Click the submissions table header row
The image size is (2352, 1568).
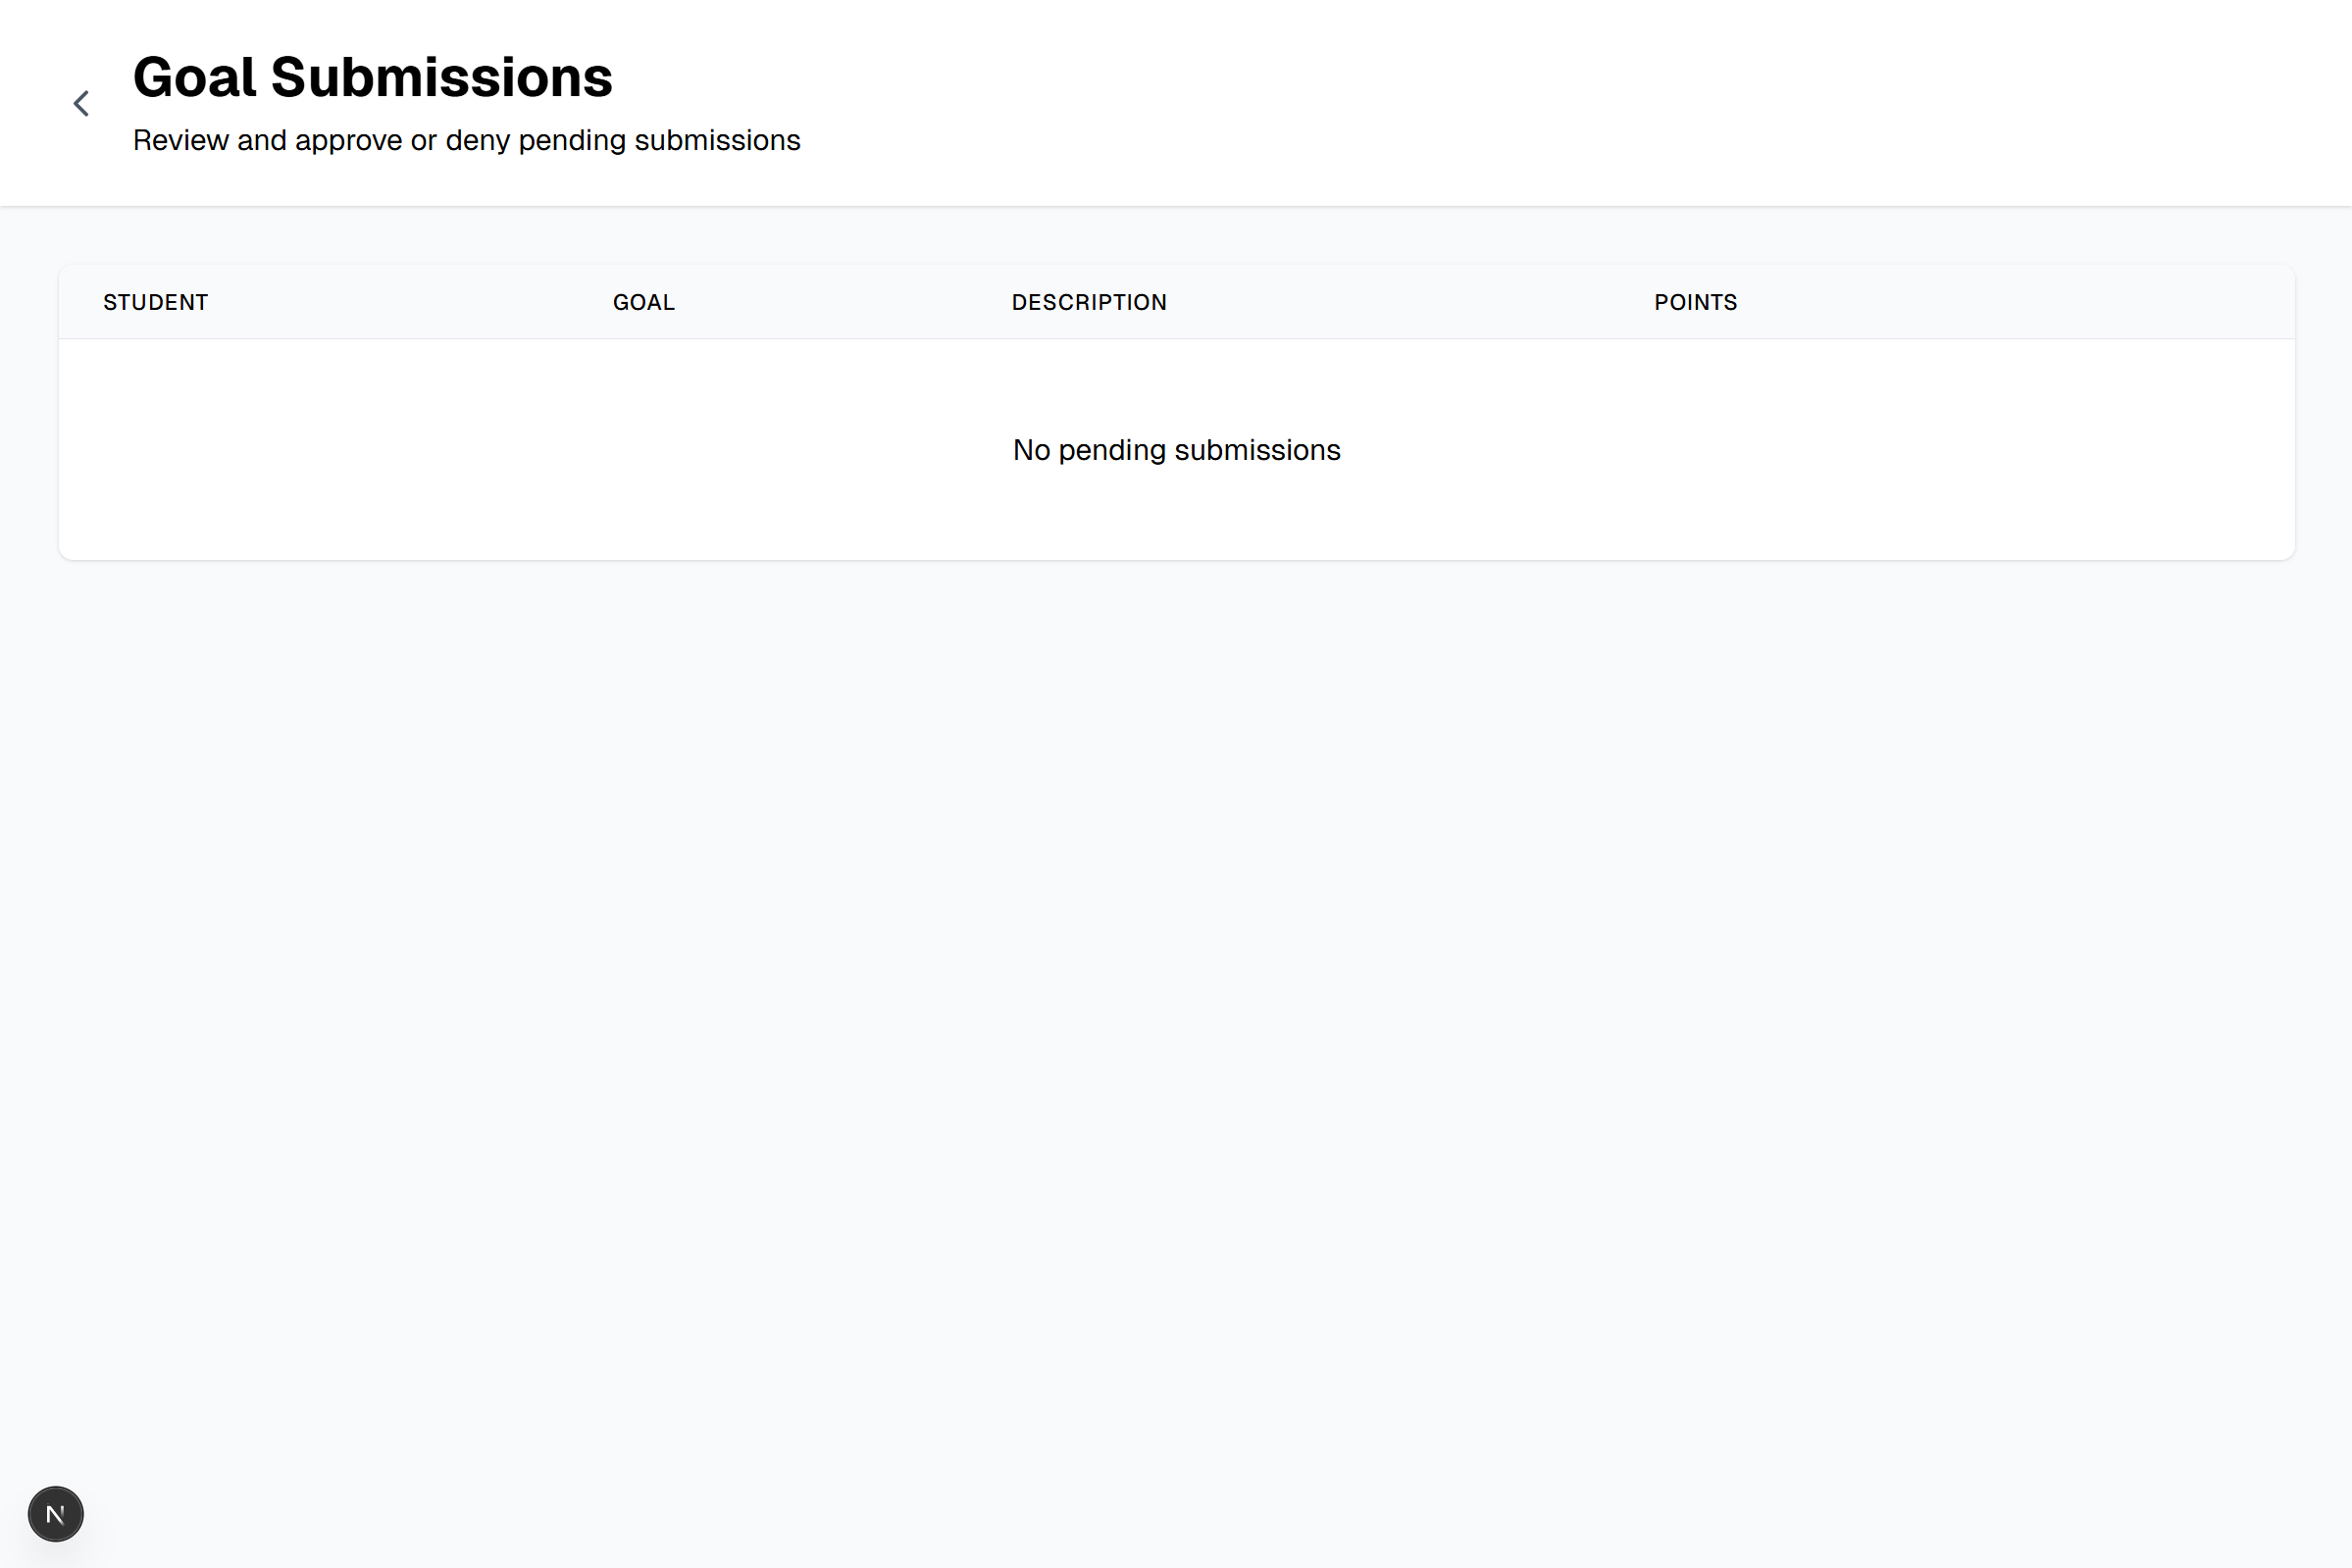coord(1176,301)
